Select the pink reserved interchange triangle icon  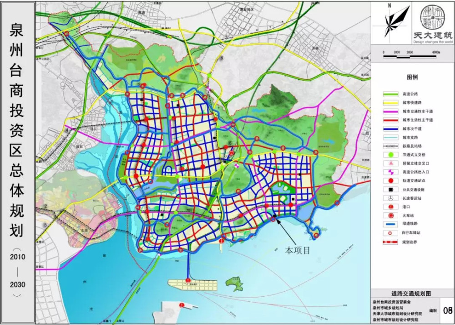390,163
